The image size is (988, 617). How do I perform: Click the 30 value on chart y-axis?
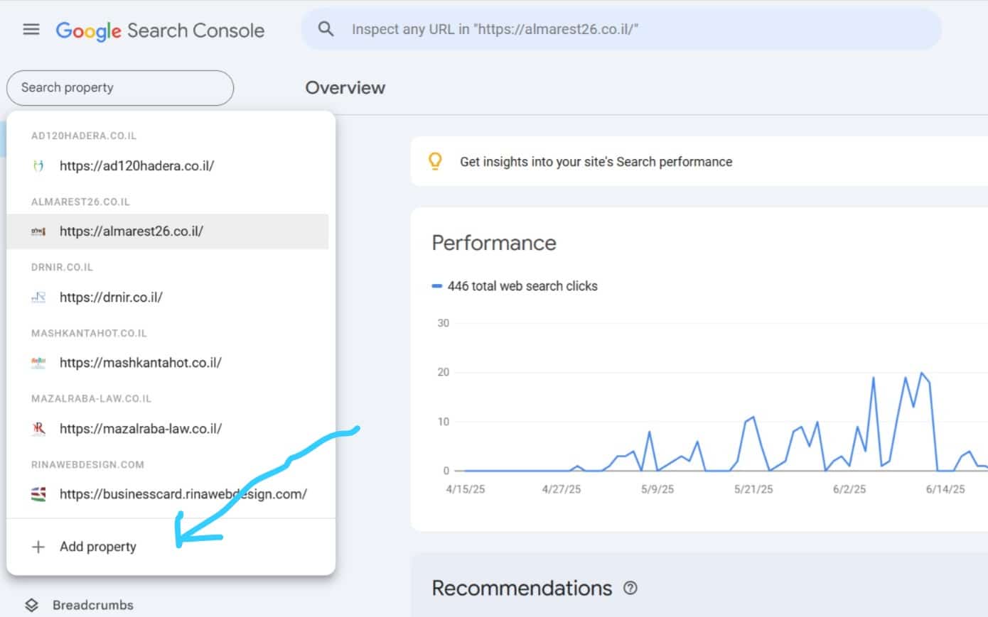pyautogui.click(x=444, y=323)
